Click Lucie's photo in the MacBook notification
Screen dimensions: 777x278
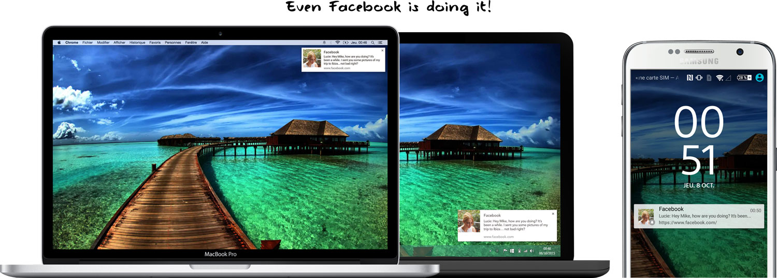pyautogui.click(x=311, y=58)
